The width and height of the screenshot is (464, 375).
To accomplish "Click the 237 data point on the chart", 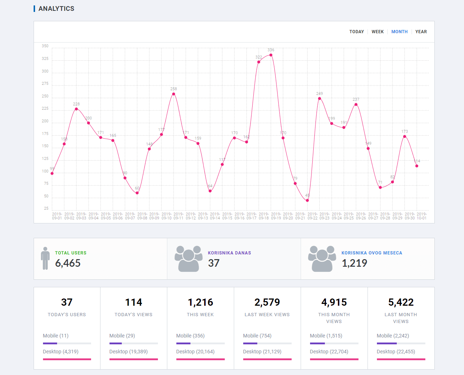I will [356, 105].
